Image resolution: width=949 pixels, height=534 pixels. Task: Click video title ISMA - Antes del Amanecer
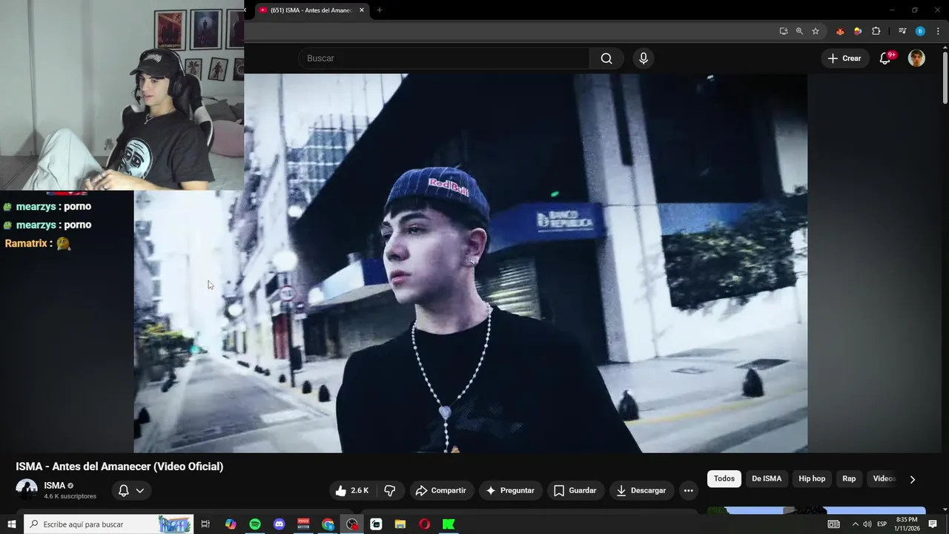tap(119, 467)
